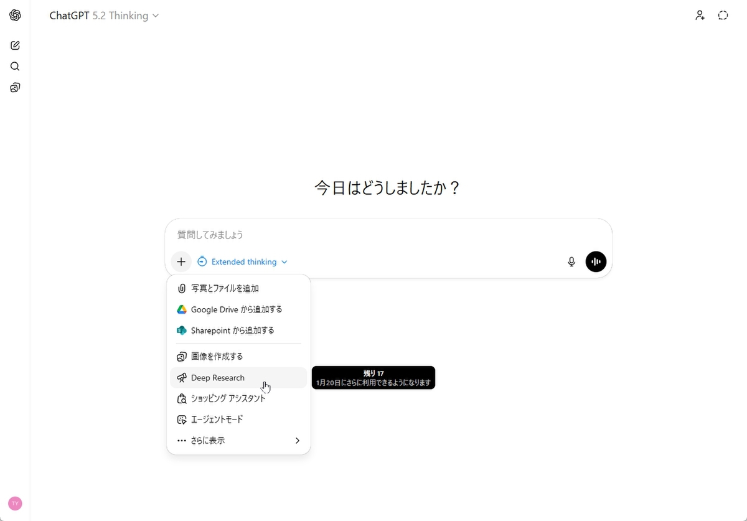
Task: Open the TY profile avatar
Action: (x=15, y=504)
